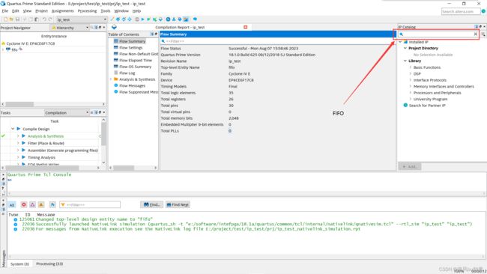Show All messages filter button
Screen dimensions: 487x274
pos(12,205)
